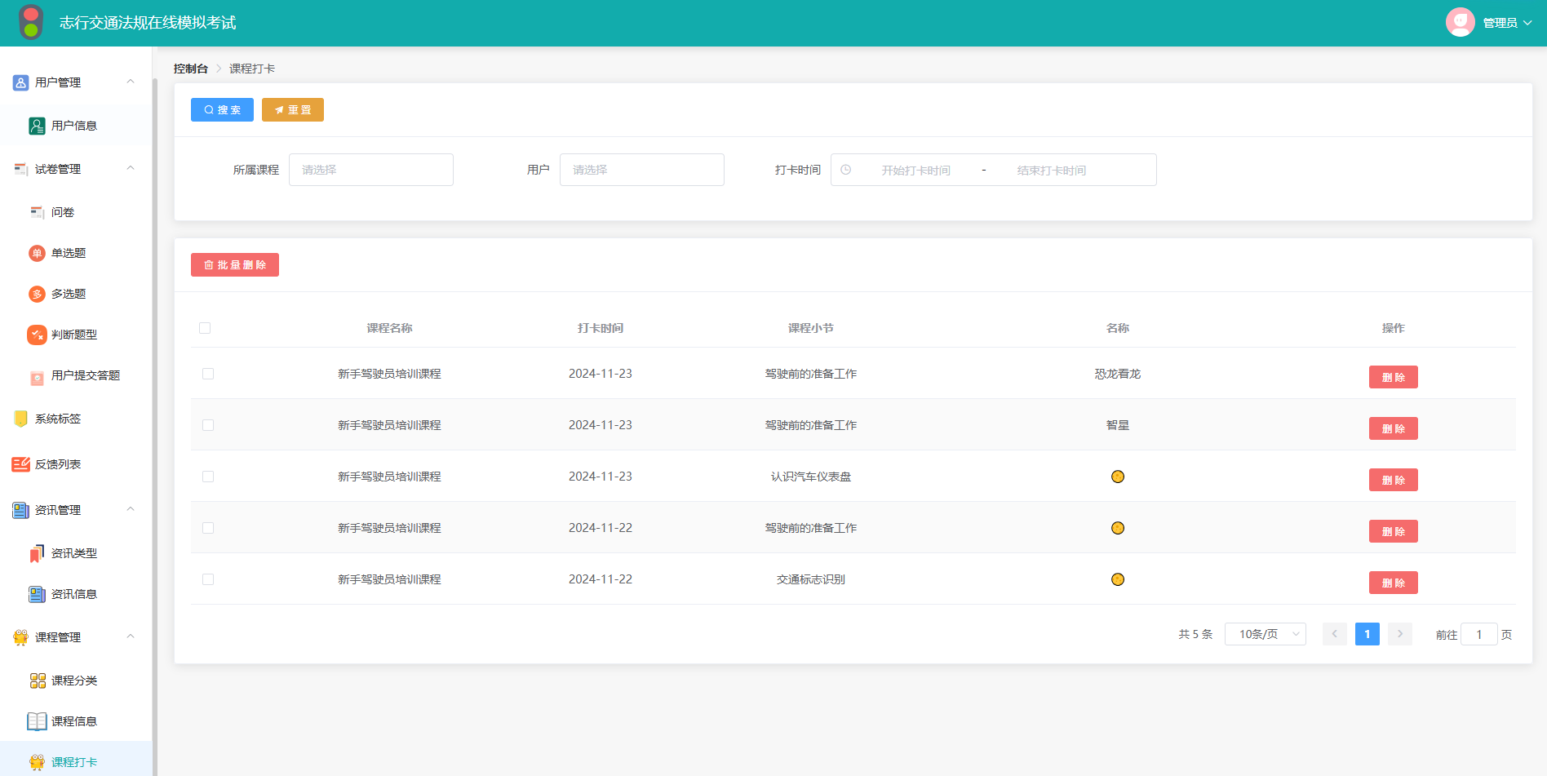Click the 前往 page number input
Screen dimensions: 1547x776
pyautogui.click(x=1478, y=634)
